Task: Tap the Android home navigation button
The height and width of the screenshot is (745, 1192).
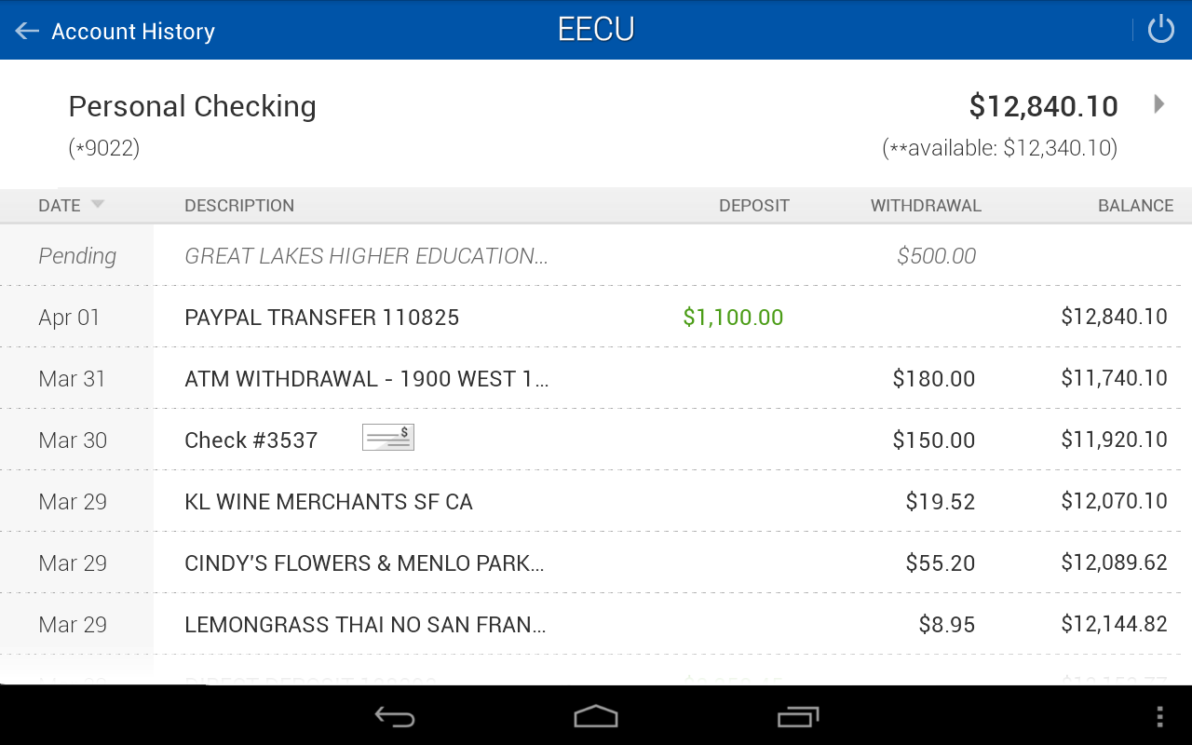Action: click(596, 716)
